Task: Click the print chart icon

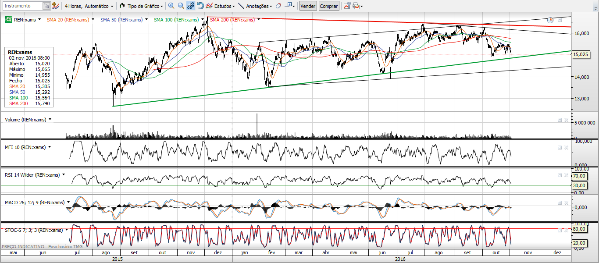Action: coord(356,6)
